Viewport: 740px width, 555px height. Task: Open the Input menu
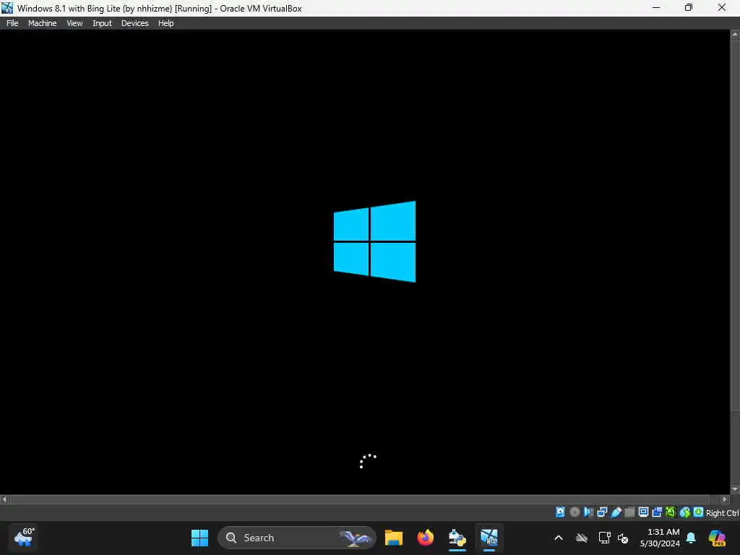coord(102,23)
